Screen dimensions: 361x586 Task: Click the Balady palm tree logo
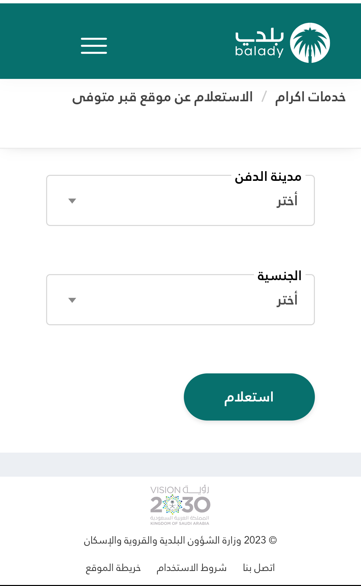coord(310,43)
